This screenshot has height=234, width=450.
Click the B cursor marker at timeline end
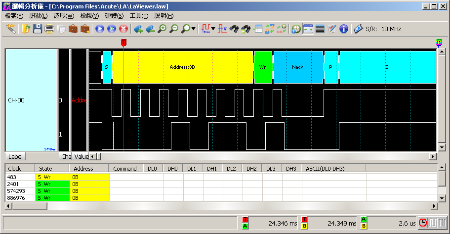[x=439, y=43]
